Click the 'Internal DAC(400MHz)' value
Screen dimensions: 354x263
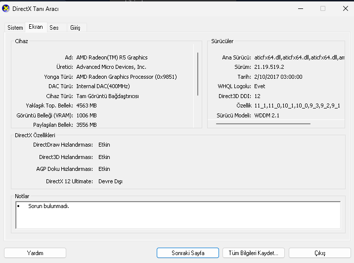(x=103, y=86)
